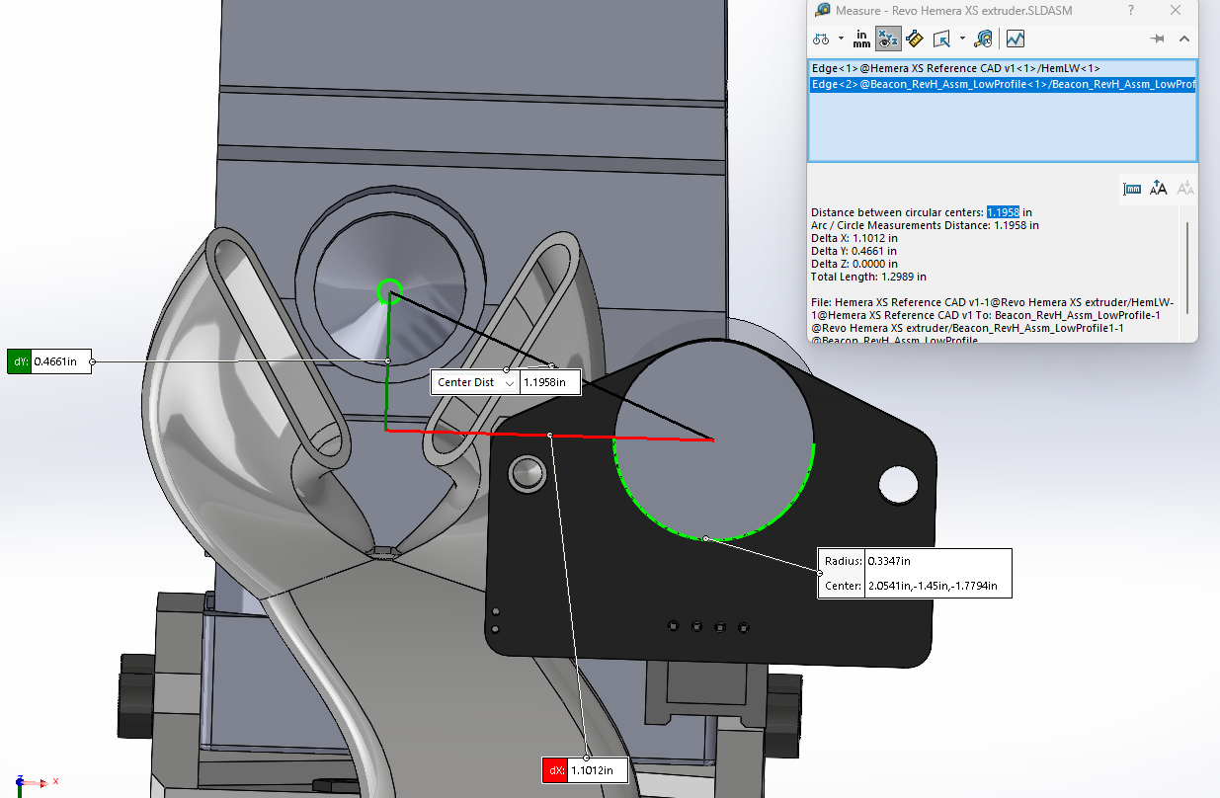Select the Point-to-Point ruler icon
The height and width of the screenshot is (798, 1220).
coord(915,39)
